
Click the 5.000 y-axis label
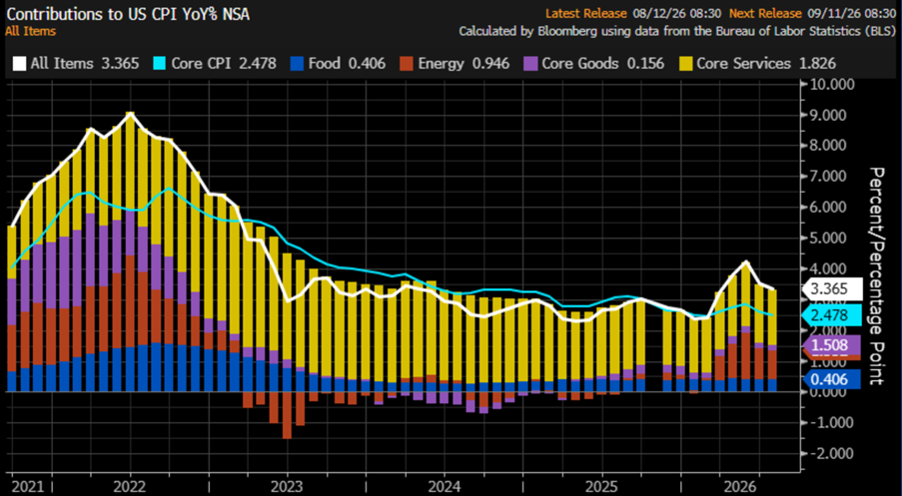click(x=829, y=238)
